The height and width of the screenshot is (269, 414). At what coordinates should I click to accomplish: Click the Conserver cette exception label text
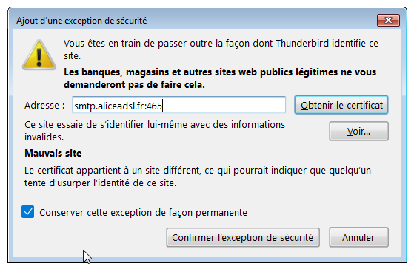point(143,212)
